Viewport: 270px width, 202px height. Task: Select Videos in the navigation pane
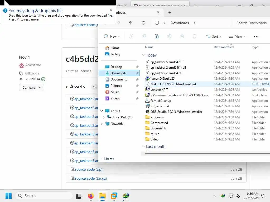pos(115,98)
